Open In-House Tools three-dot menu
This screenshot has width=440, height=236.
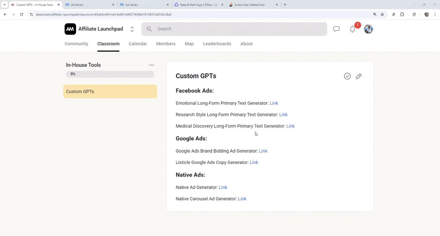[x=151, y=65]
